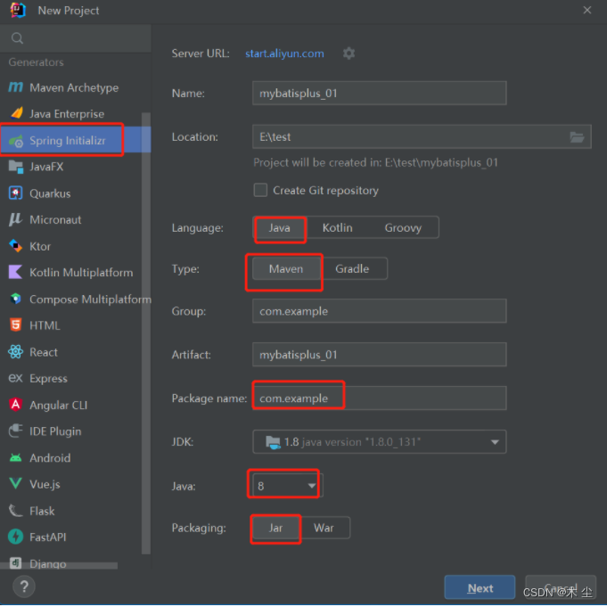Open the Java version dropdown
Image resolution: width=607 pixels, height=607 pixels.
pos(287,486)
